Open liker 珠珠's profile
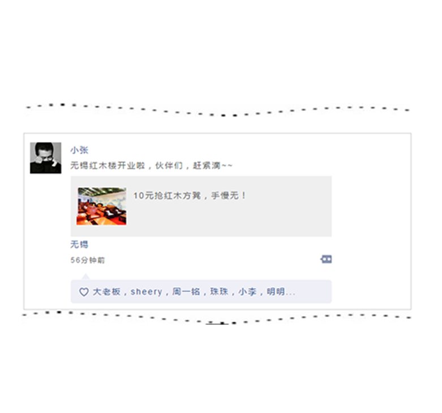This screenshot has width=442, height=413. 220,291
